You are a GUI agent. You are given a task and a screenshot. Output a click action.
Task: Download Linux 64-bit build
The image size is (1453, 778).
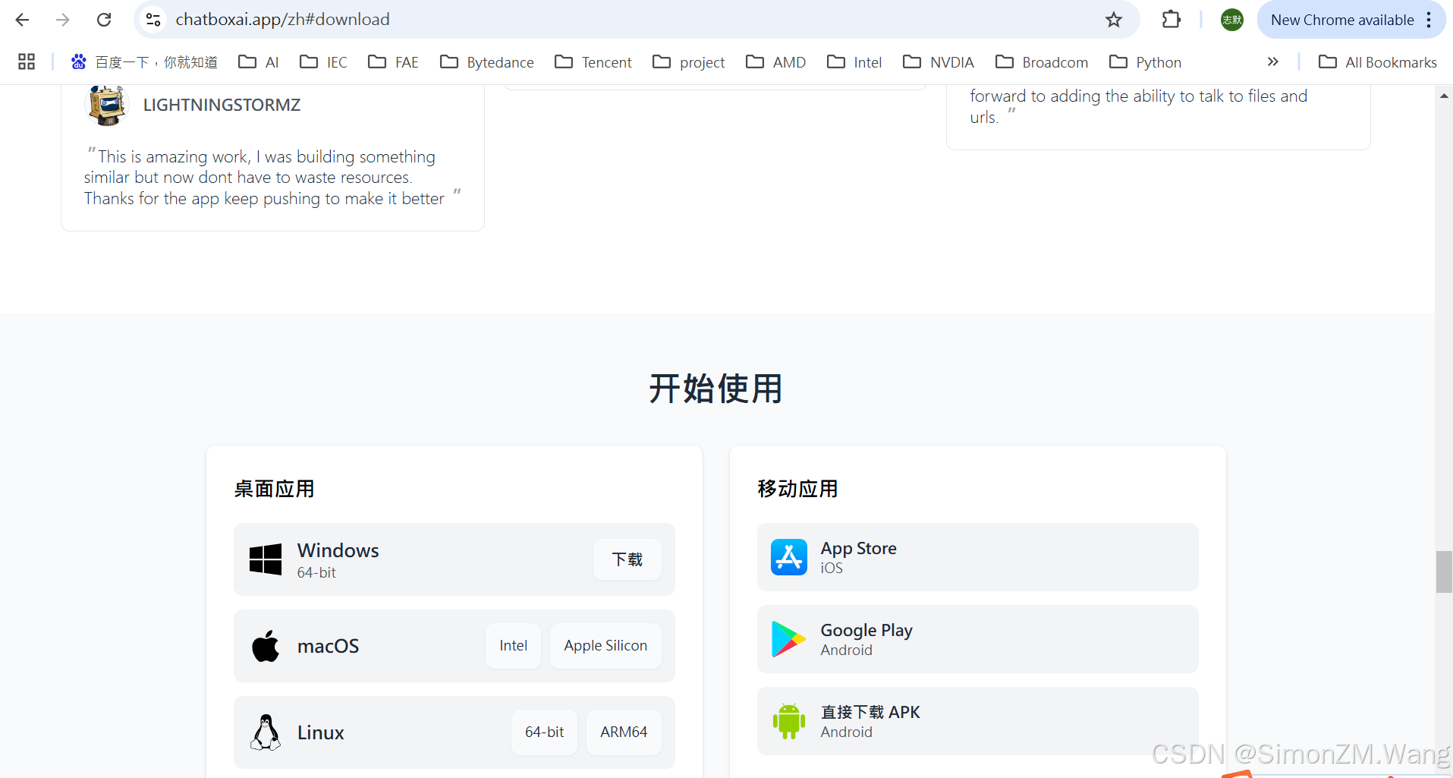point(544,732)
